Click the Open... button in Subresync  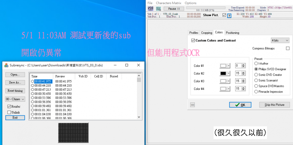[x=15, y=74]
